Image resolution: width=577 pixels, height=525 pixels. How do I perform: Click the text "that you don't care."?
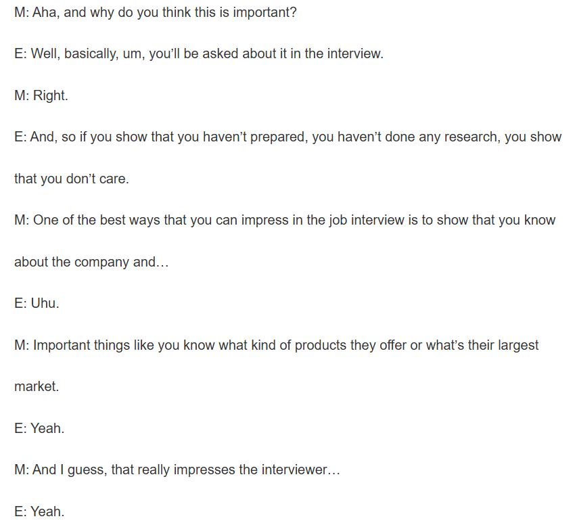click(x=71, y=179)
